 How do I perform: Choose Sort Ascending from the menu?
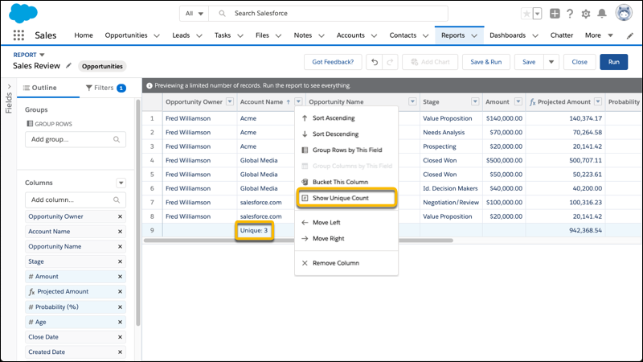334,118
